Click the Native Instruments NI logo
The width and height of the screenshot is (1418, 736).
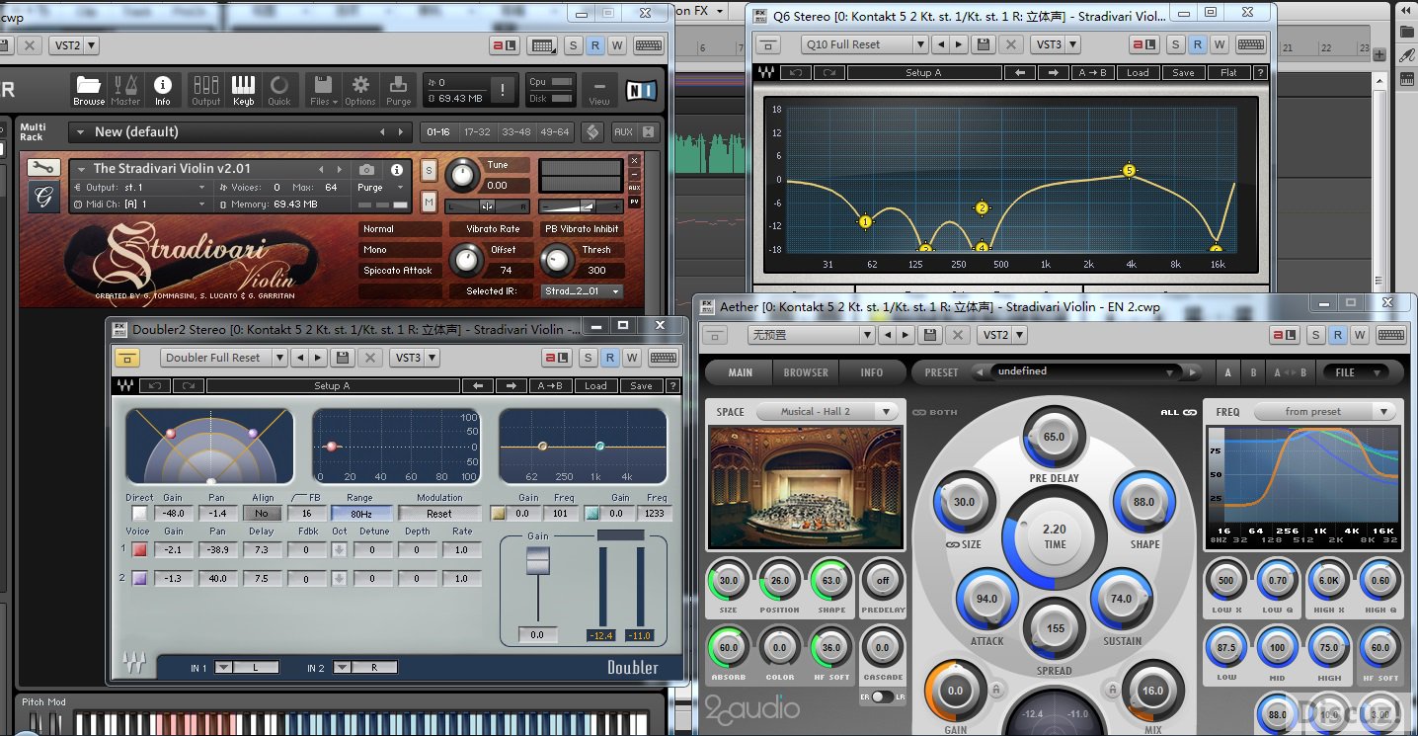(x=643, y=91)
